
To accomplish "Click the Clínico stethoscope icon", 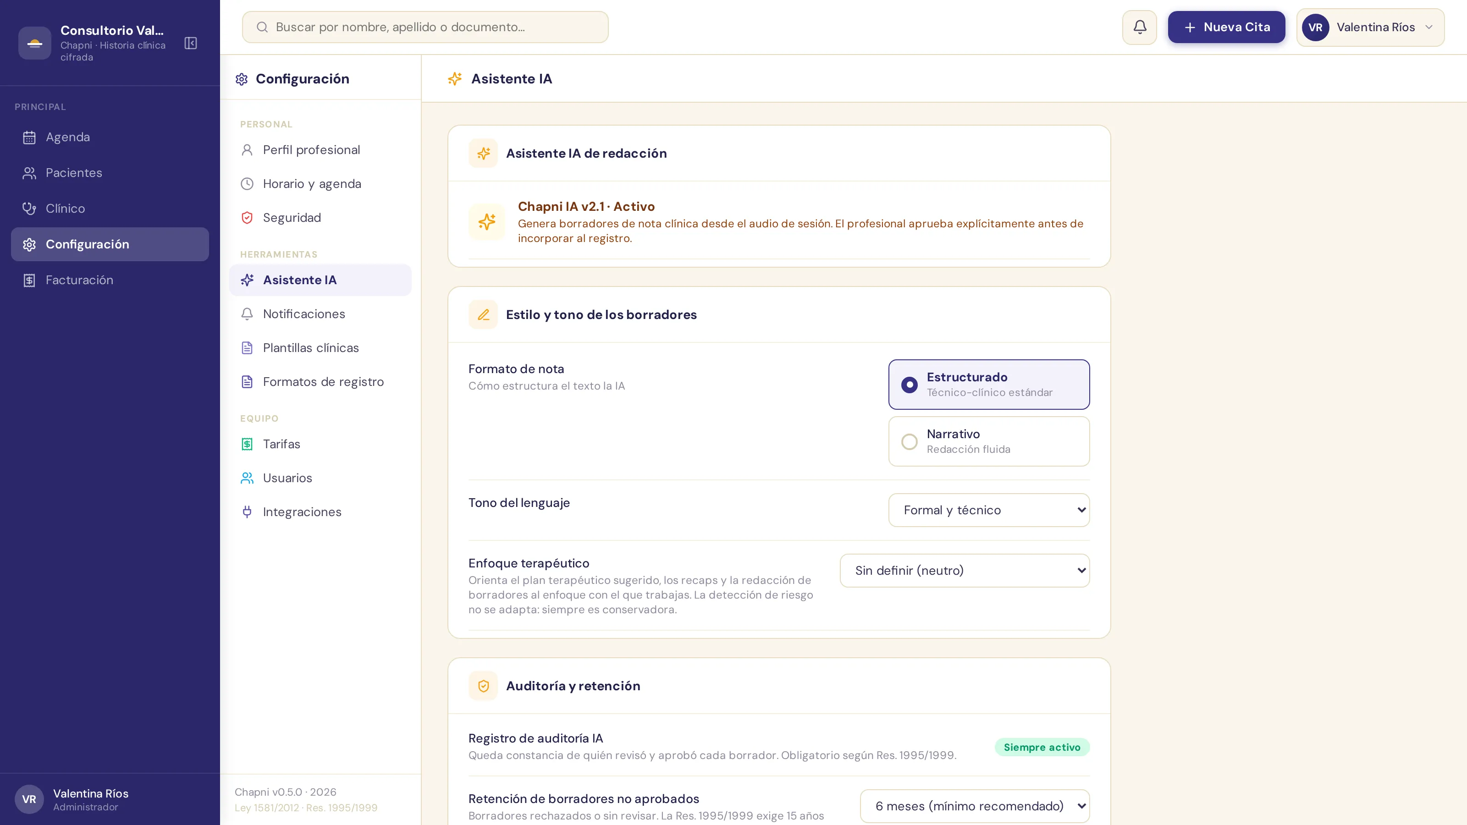I will [29, 209].
